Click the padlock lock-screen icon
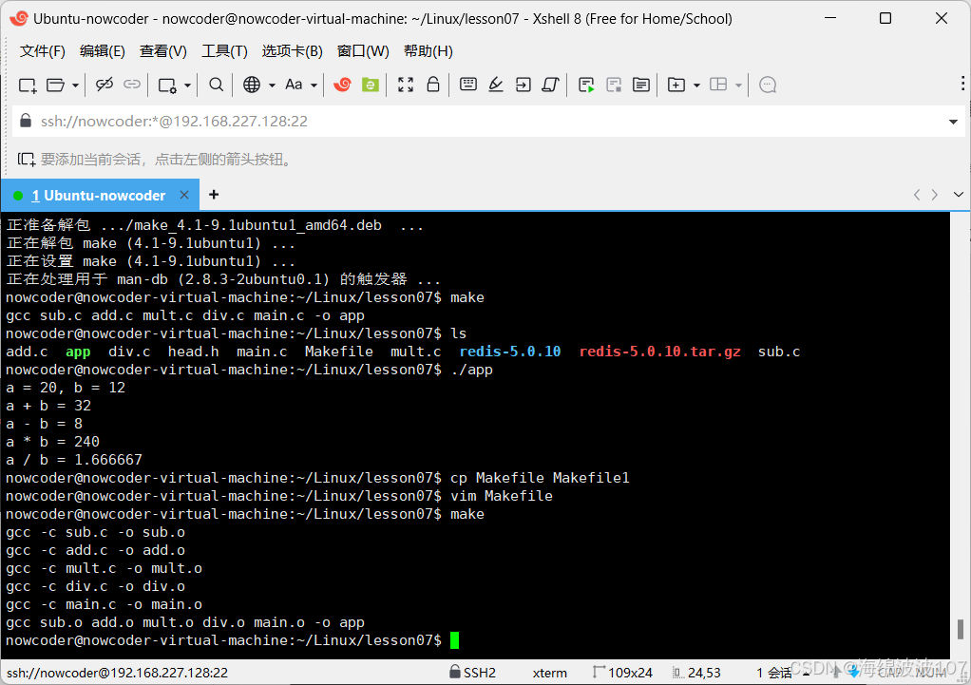 (433, 85)
